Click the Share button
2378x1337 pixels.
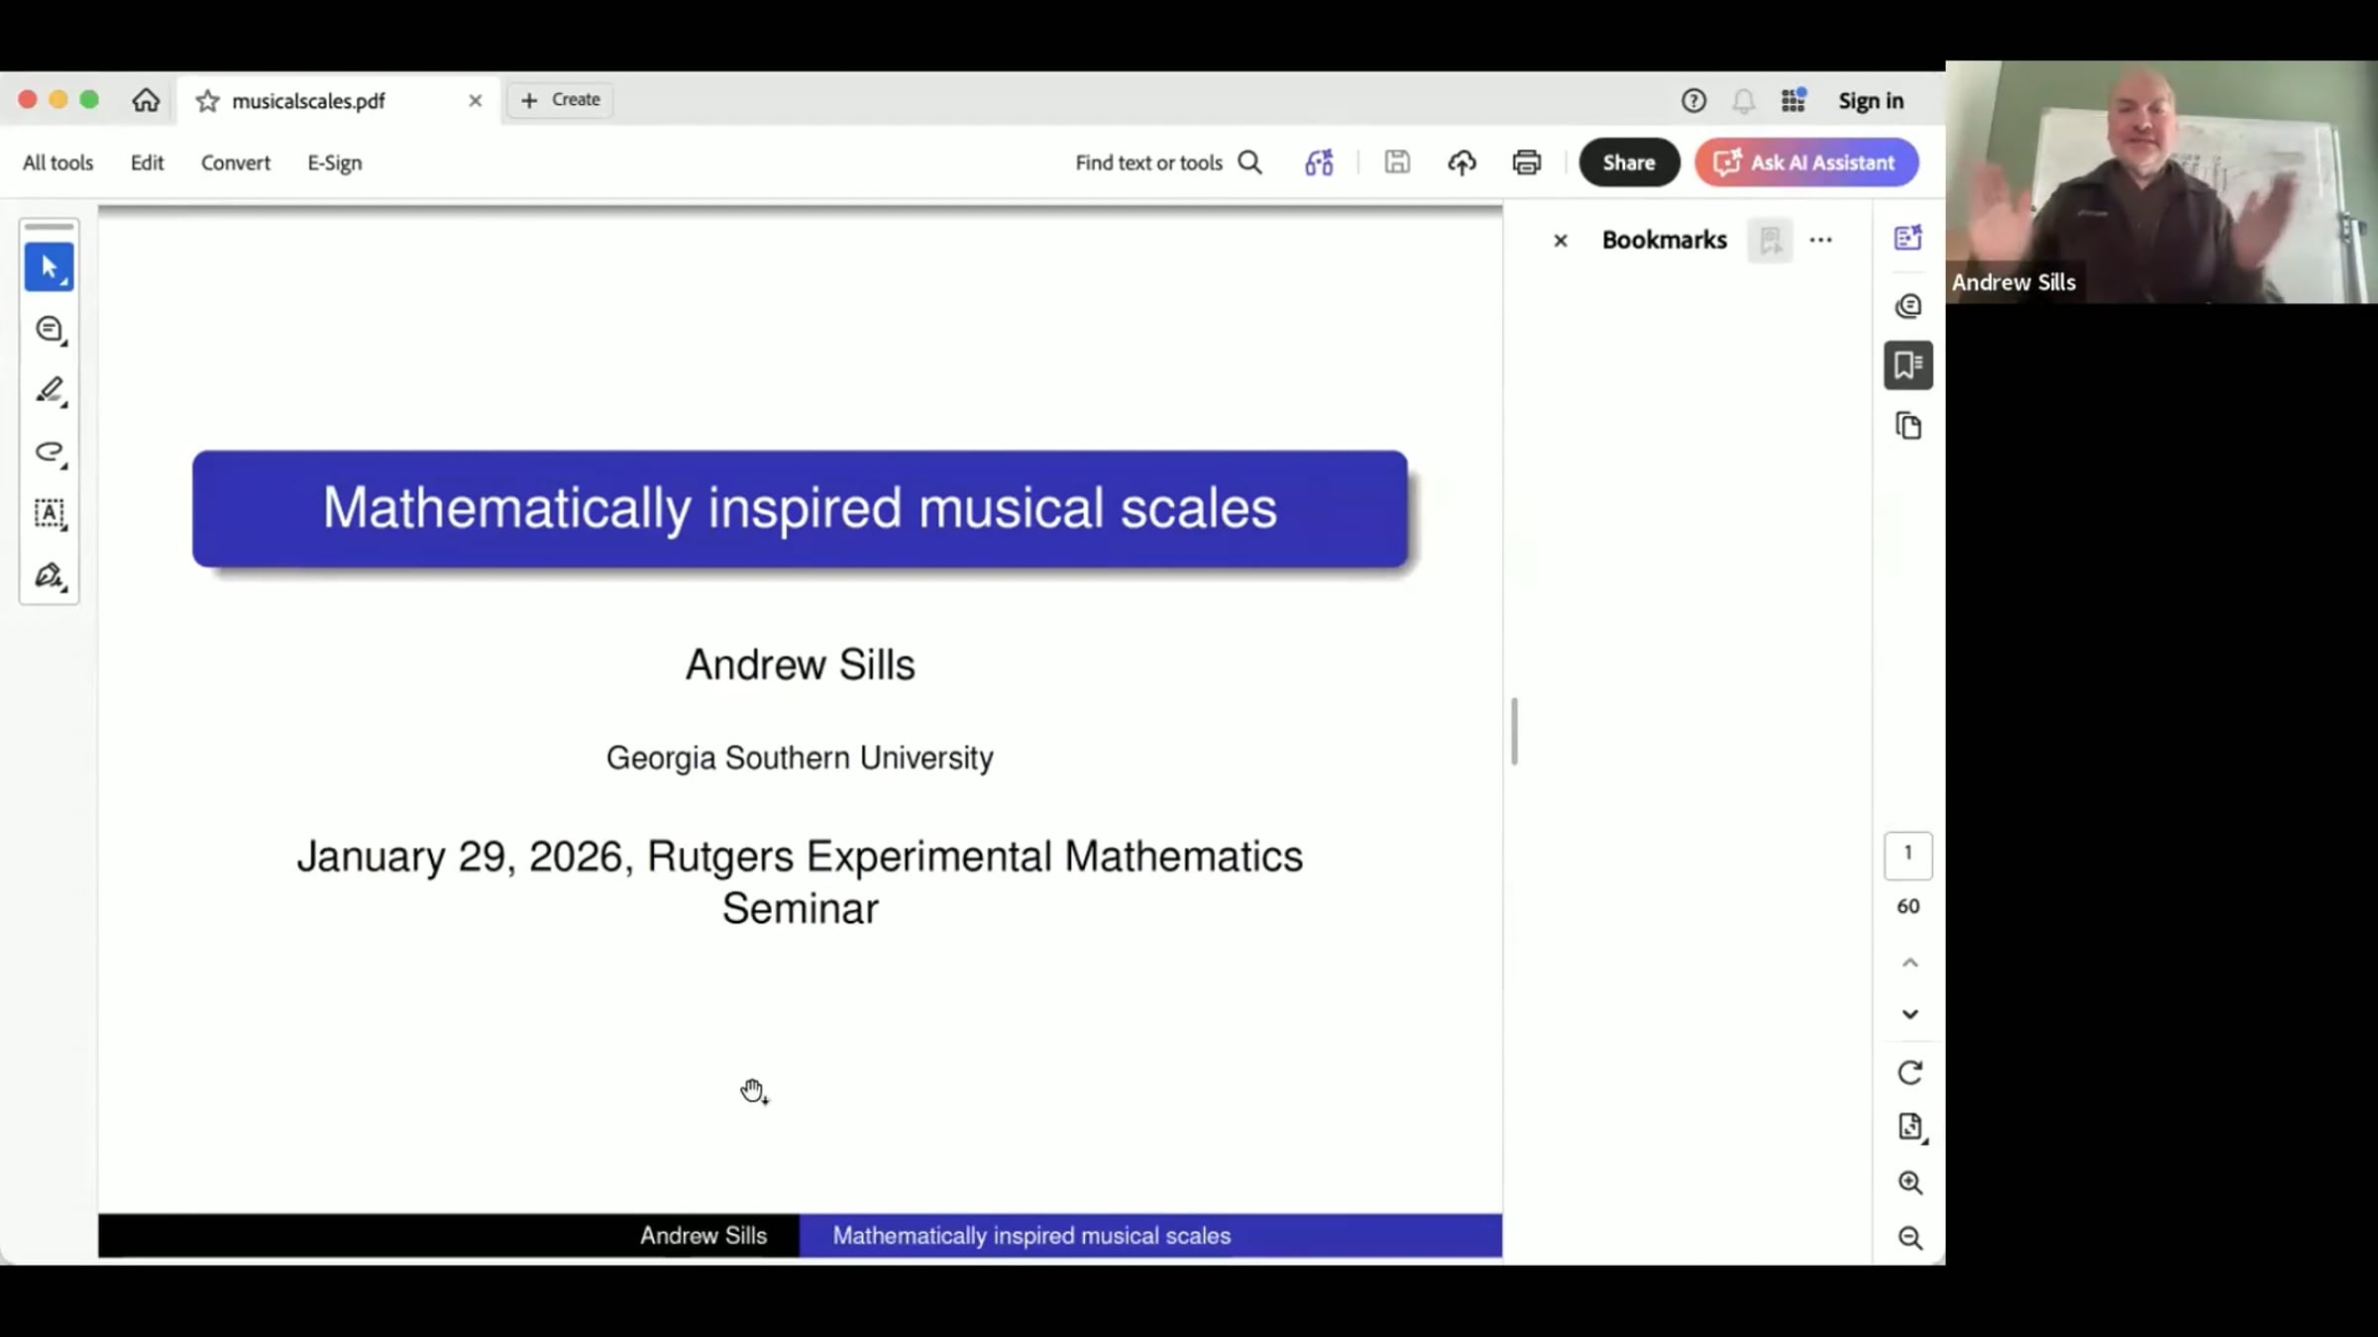[1629, 162]
